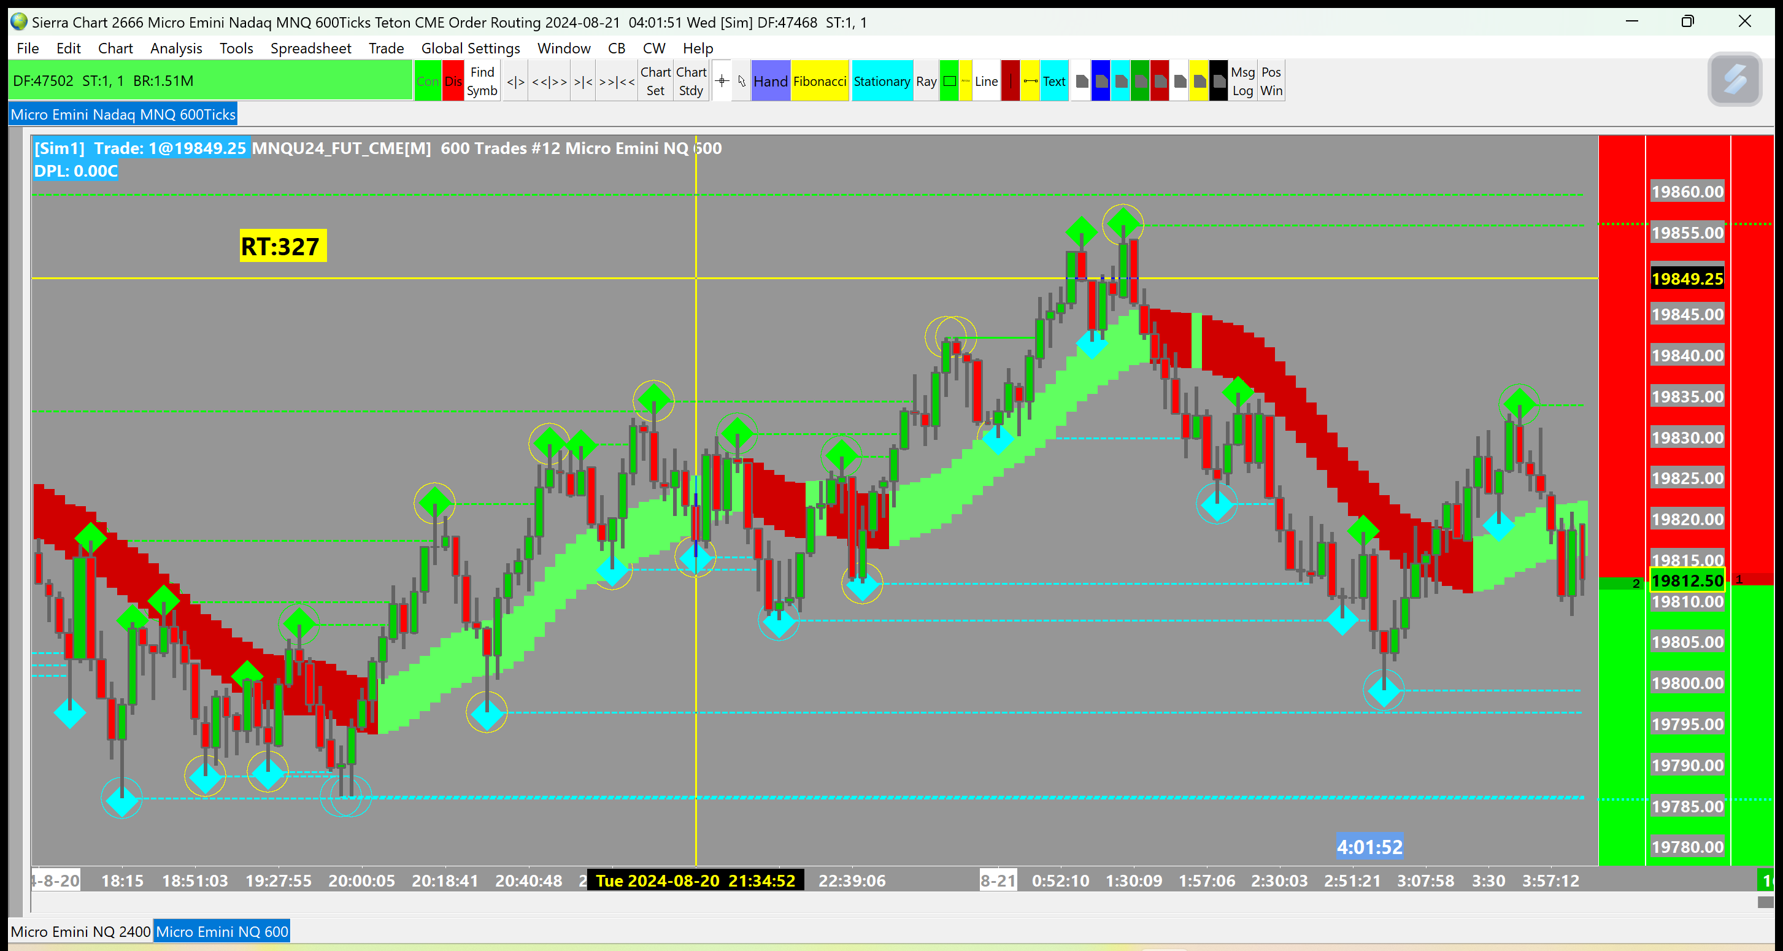1783x951 pixels.
Task: Open the Chart Stdy button
Action: (691, 81)
